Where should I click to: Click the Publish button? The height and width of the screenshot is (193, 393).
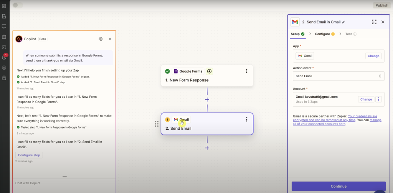[382, 5]
